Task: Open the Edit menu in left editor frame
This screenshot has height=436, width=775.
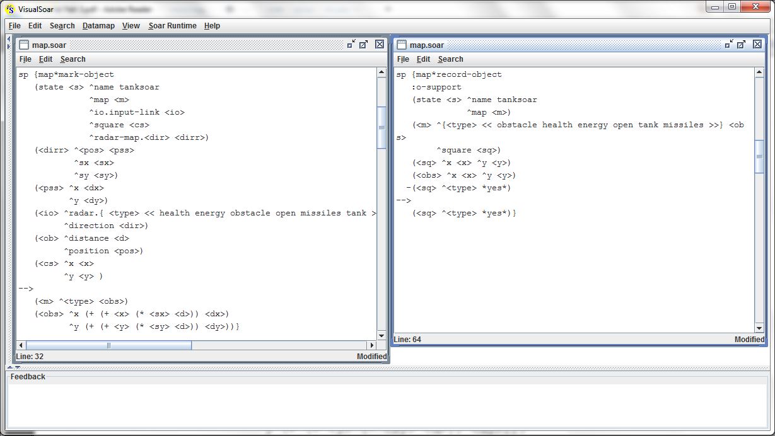Action: tap(45, 59)
